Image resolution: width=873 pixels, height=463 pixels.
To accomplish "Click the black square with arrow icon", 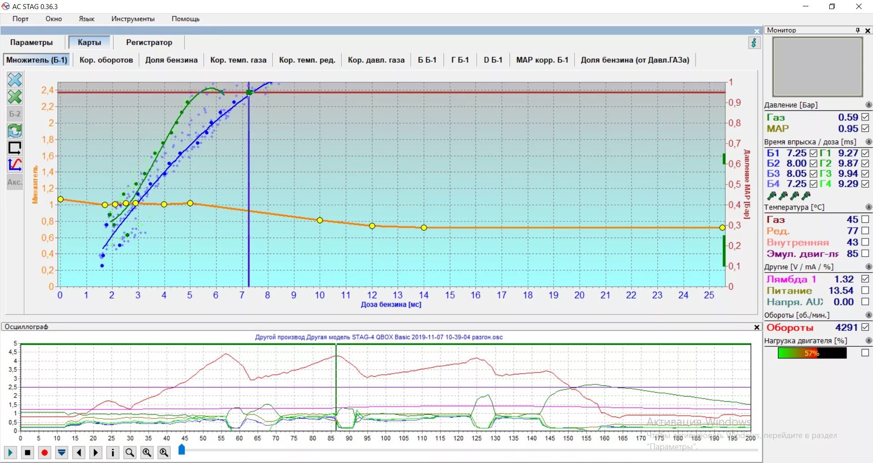I will point(15,148).
